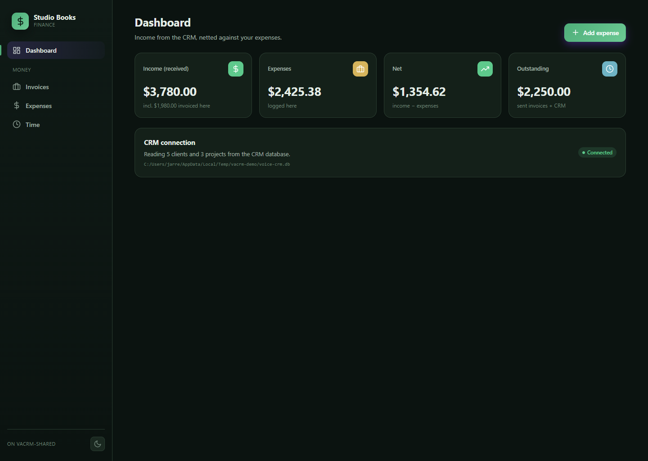The height and width of the screenshot is (461, 648).
Task: Click the 'sent invoices + CRM' caption
Action: click(541, 106)
